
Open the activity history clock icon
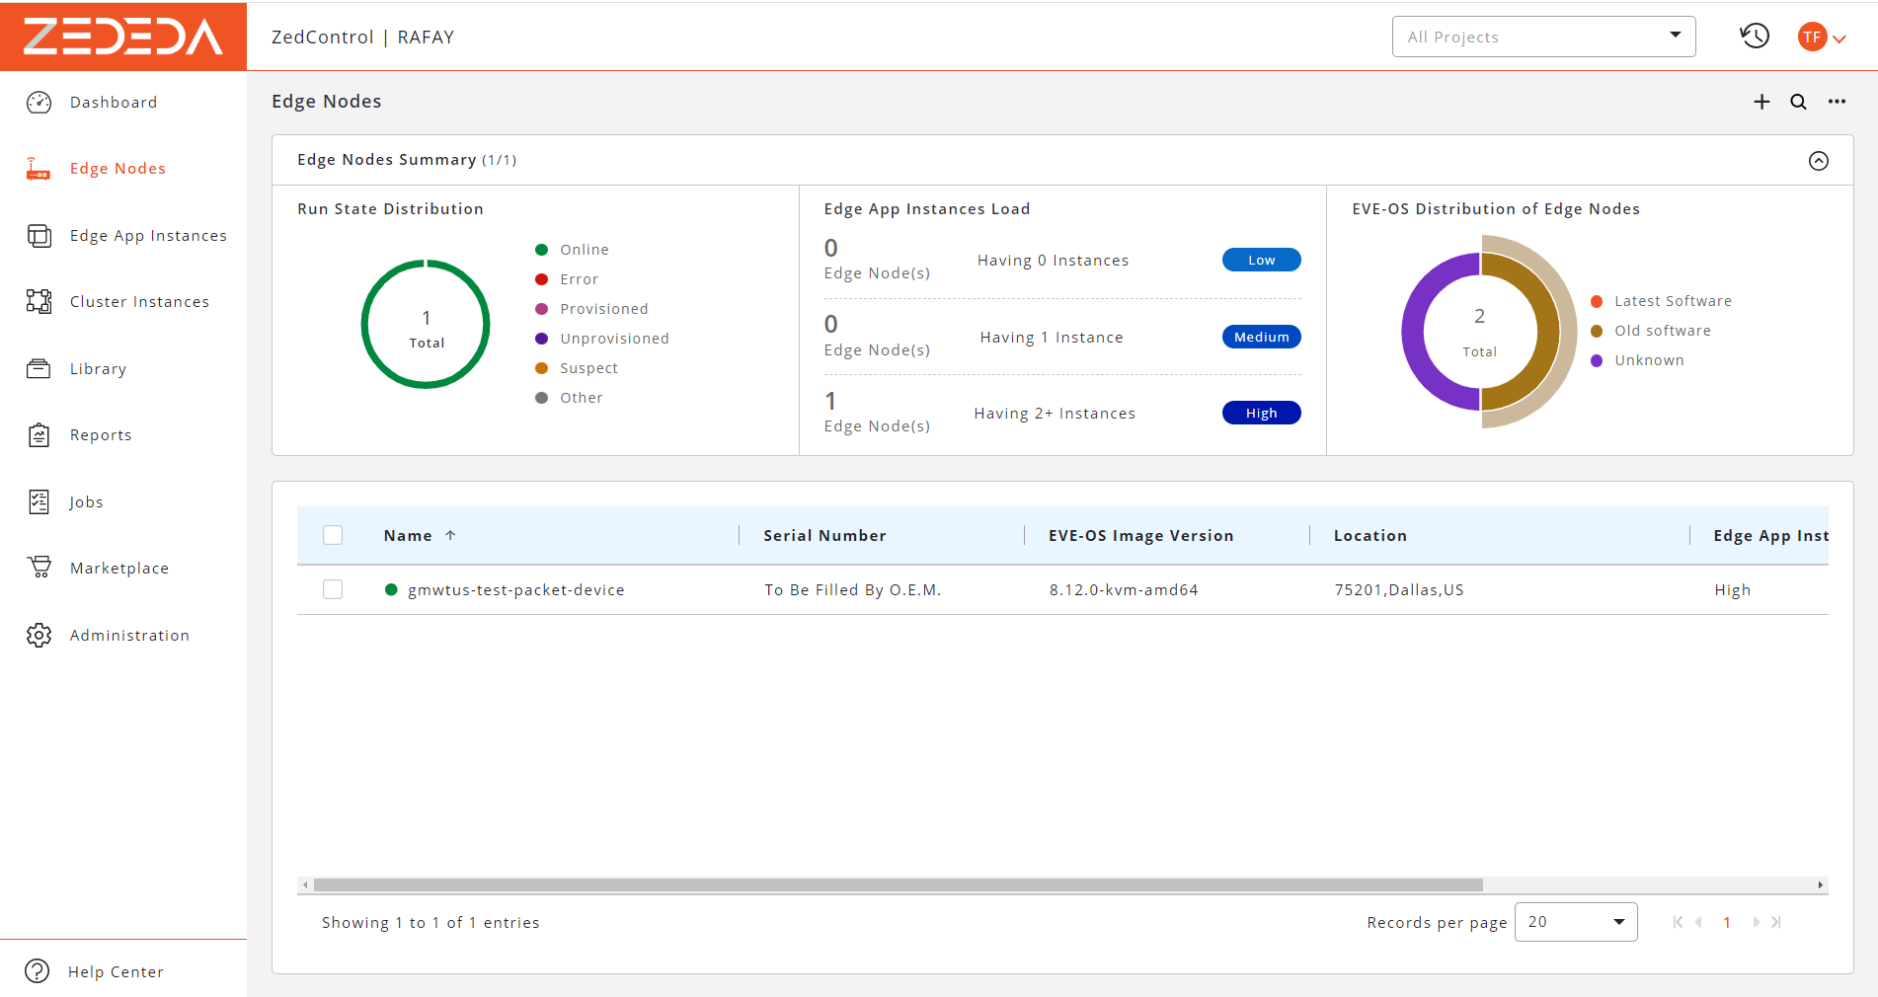1755,37
